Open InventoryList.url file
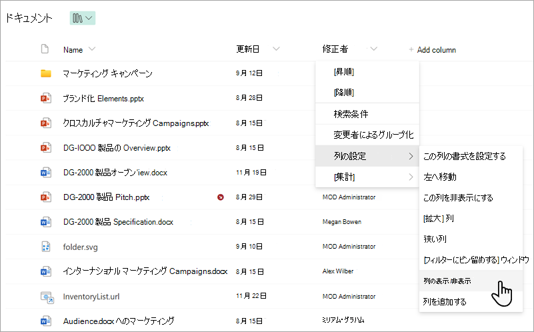Viewport: 534px width, 332px height. tap(91, 297)
